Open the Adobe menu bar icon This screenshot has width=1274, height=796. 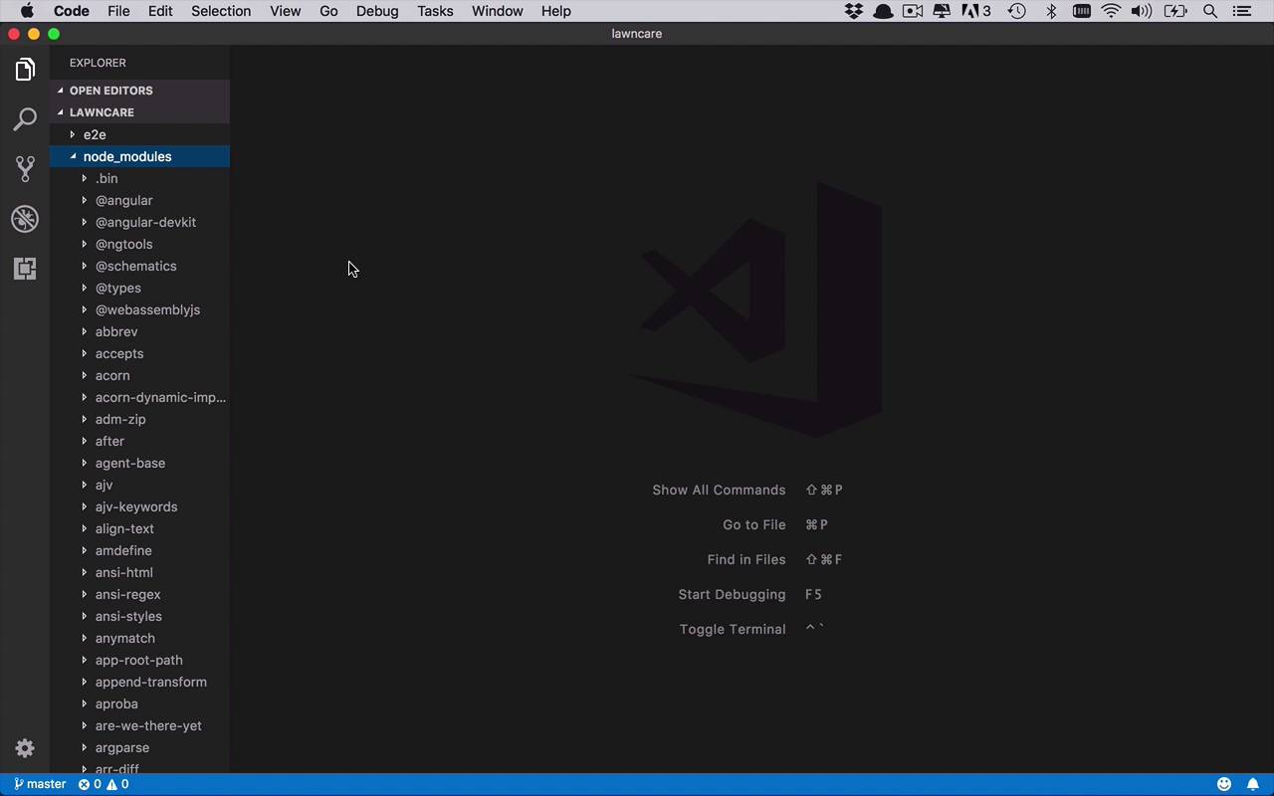pos(975,11)
